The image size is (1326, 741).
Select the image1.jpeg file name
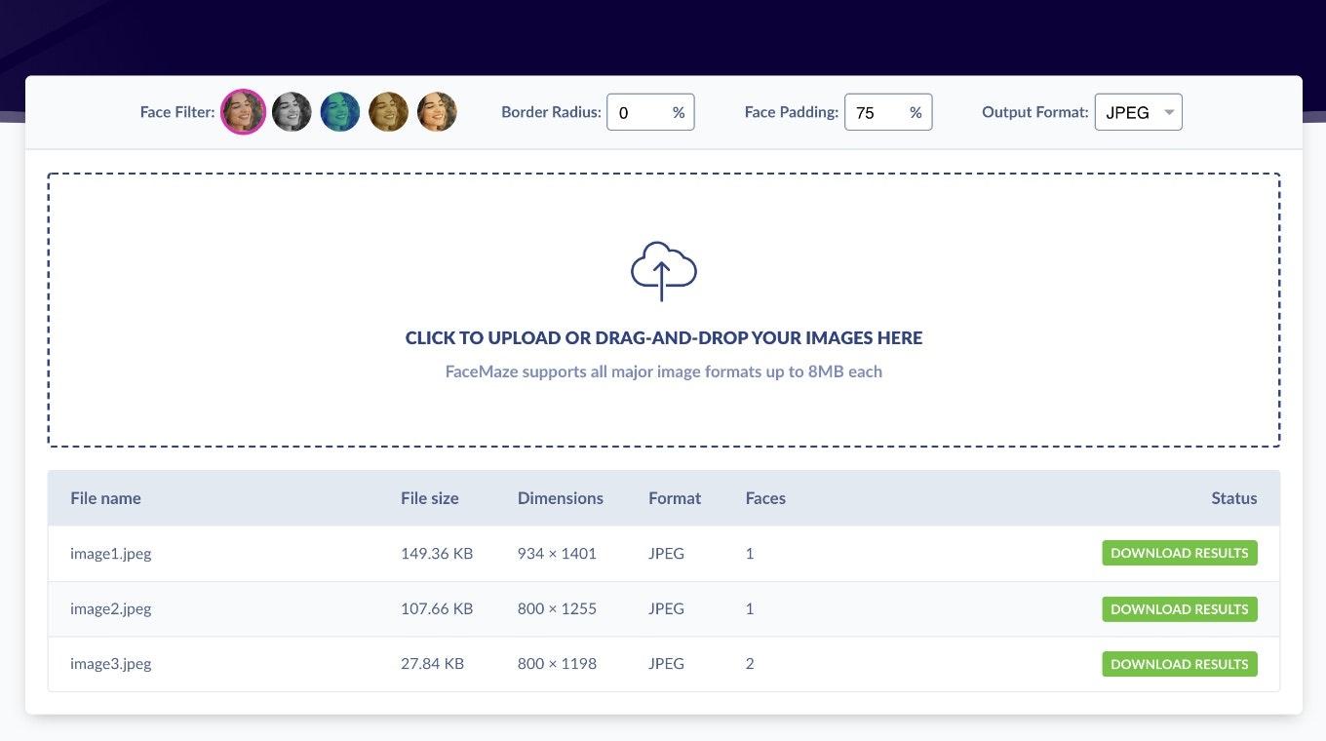[x=110, y=554]
